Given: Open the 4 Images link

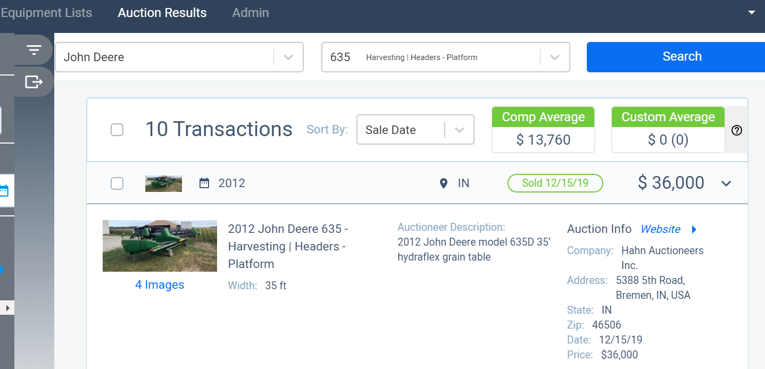Looking at the screenshot, I should (x=160, y=285).
